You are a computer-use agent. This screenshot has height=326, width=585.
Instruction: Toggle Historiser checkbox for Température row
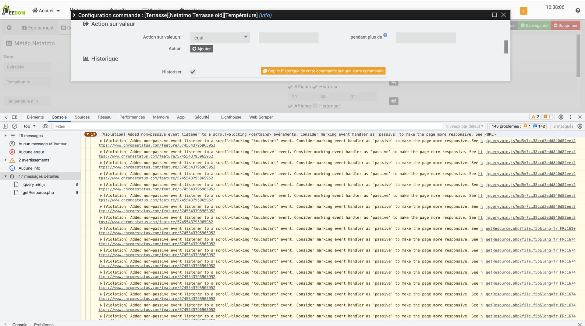[x=315, y=87]
